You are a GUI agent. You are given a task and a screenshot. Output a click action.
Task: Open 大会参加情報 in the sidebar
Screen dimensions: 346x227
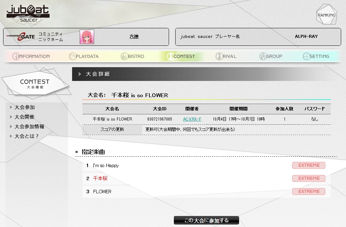29,126
